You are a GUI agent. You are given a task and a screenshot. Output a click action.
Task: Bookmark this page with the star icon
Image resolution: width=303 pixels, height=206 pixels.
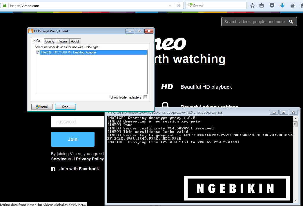tap(252, 5)
